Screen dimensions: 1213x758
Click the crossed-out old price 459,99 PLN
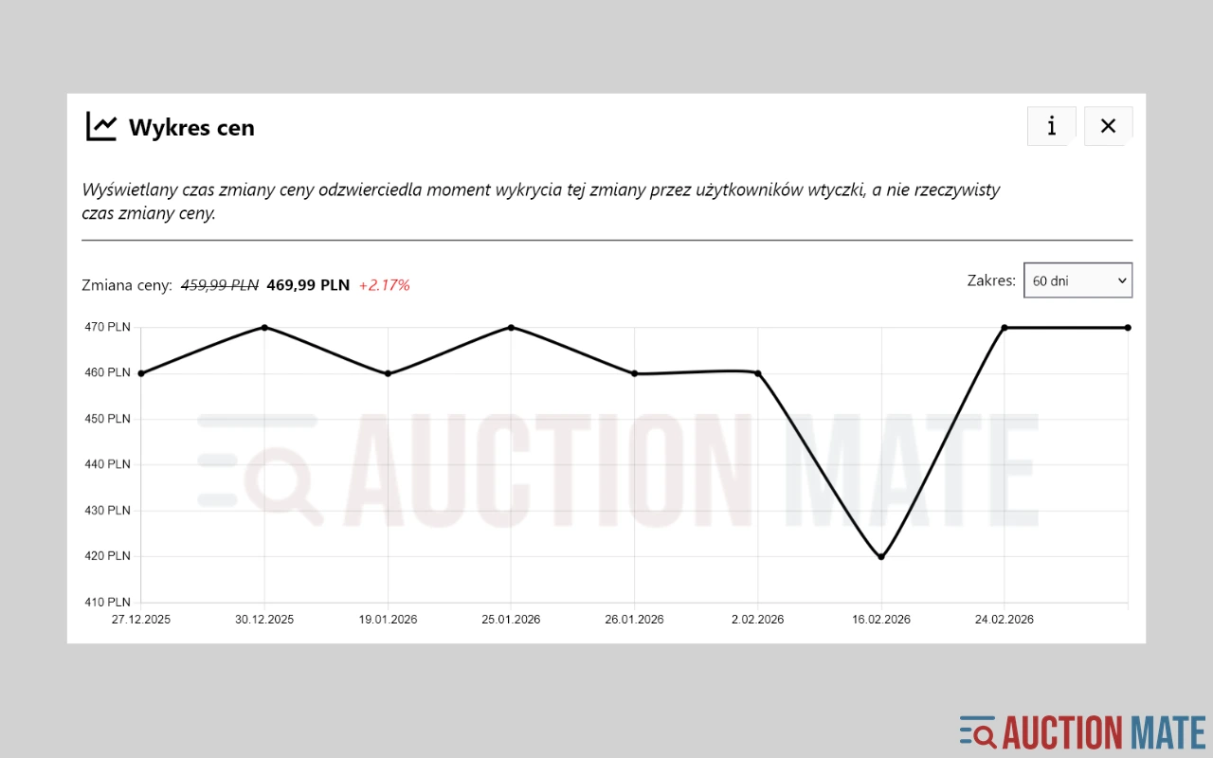tap(220, 285)
